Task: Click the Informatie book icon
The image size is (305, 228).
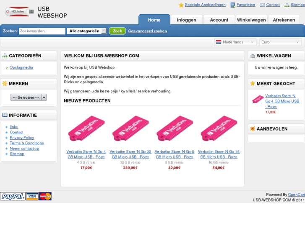Action: pos(5,115)
